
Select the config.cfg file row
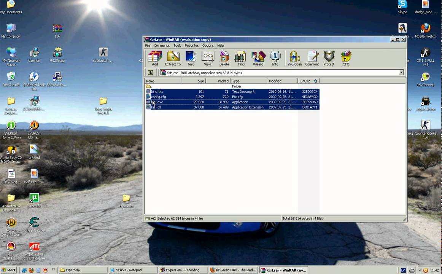pyautogui.click(x=232, y=97)
